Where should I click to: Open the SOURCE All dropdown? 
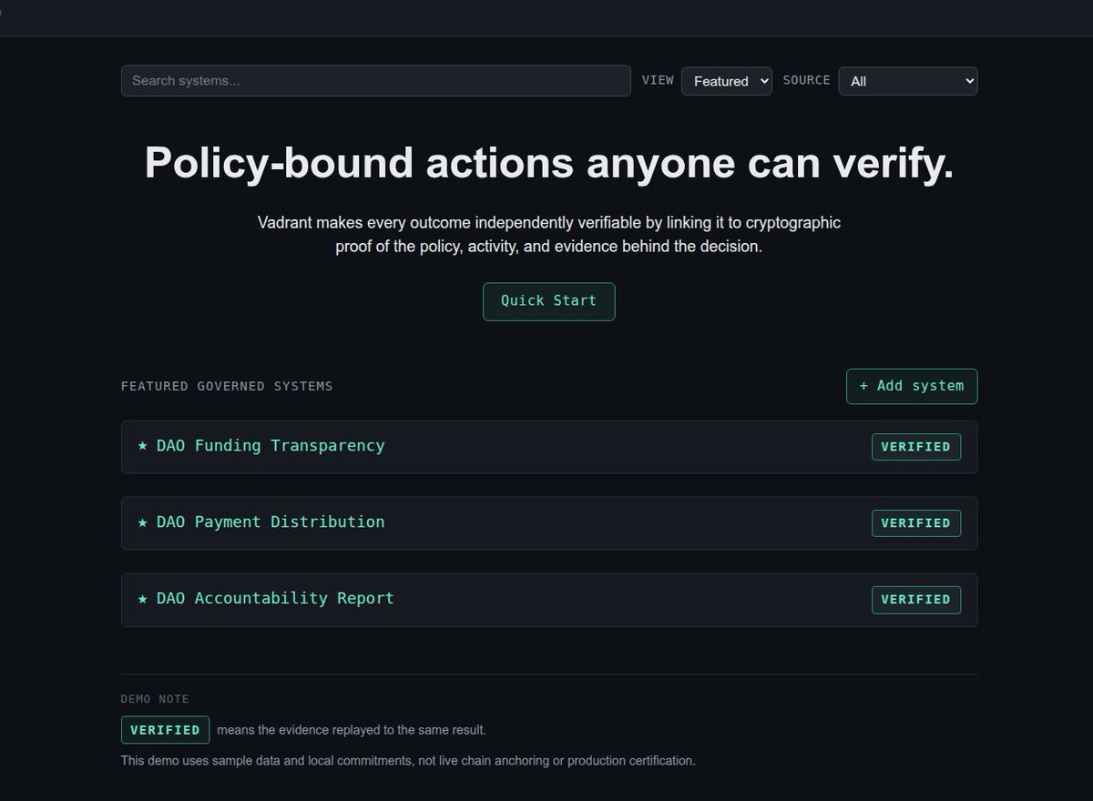tap(908, 81)
